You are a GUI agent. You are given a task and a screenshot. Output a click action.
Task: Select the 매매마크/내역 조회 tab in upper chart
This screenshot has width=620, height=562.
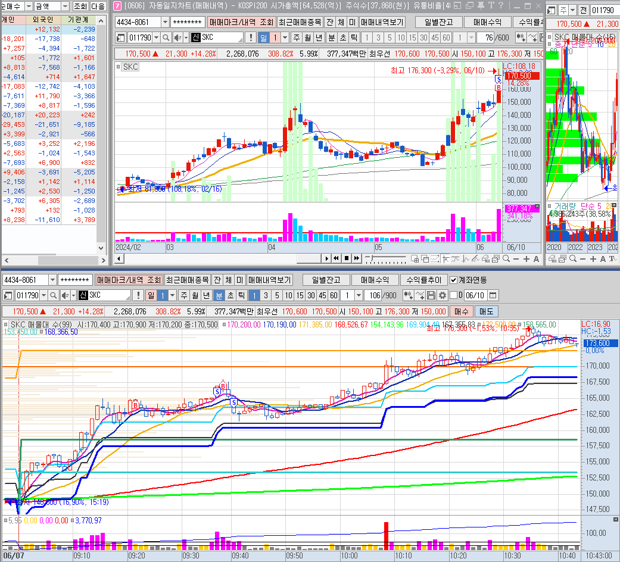pos(241,22)
